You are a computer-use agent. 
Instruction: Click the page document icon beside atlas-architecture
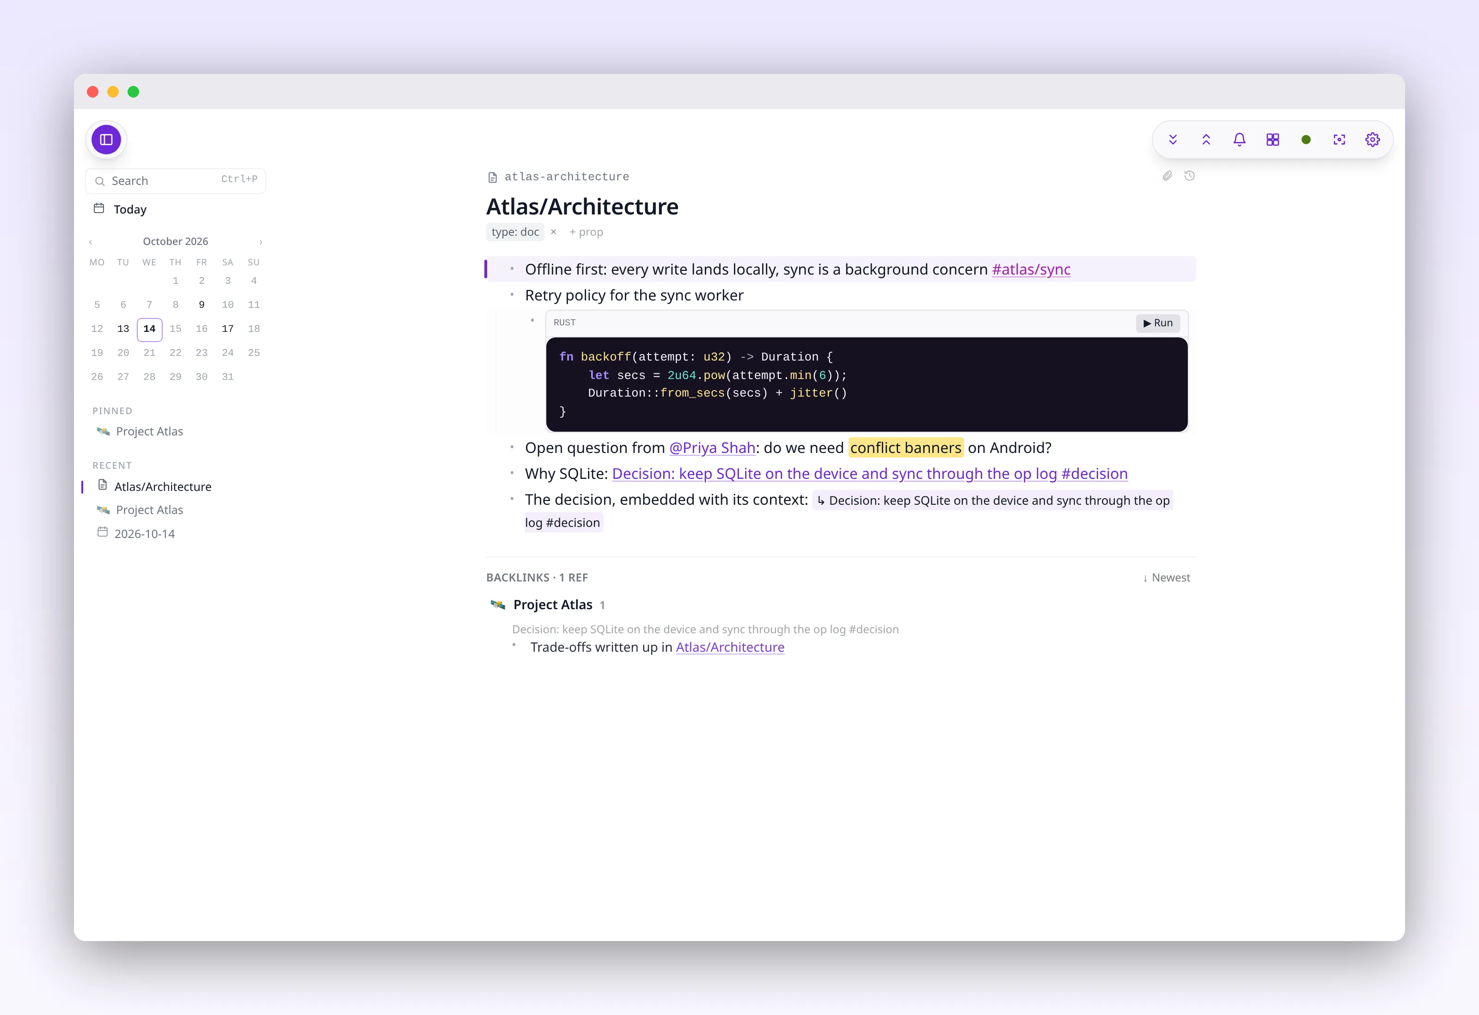pos(493,177)
